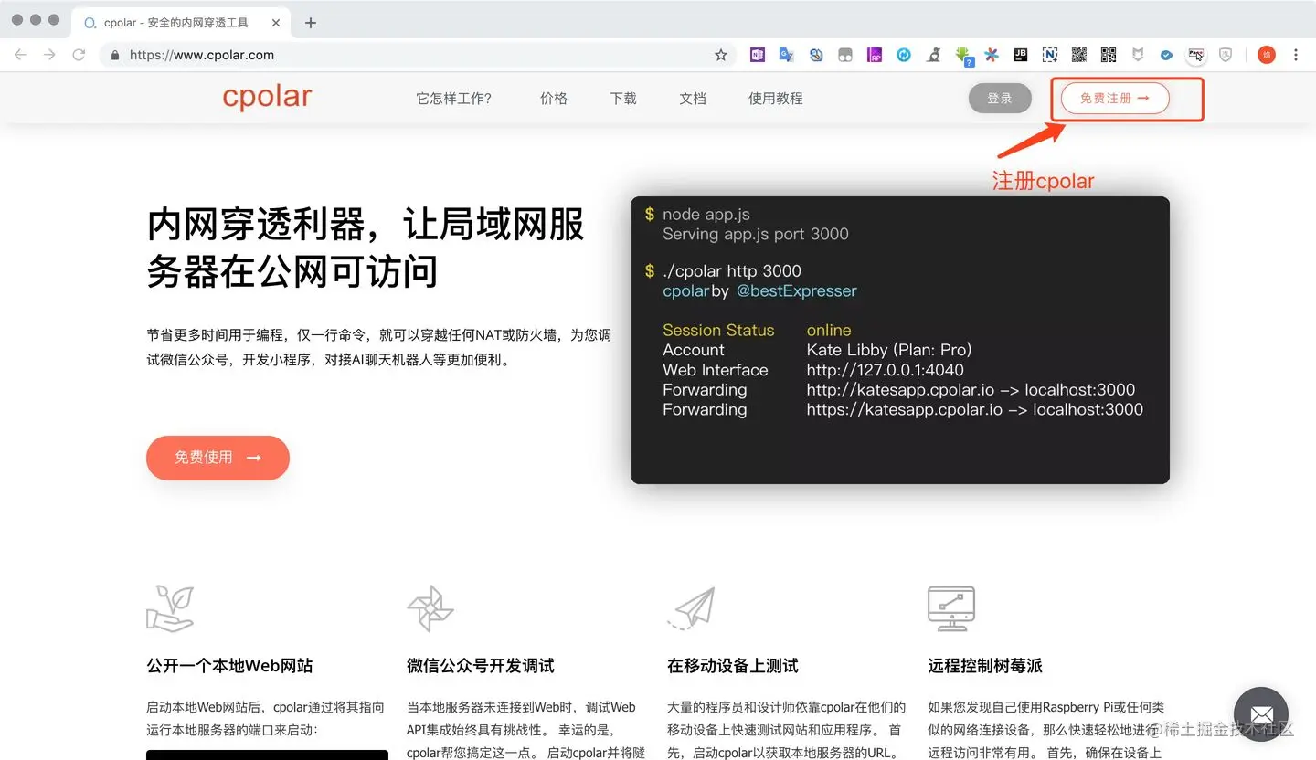Click the http://katesapp.cpolar.io forwarding line
Screen dimensions: 1316x760
coord(971,390)
